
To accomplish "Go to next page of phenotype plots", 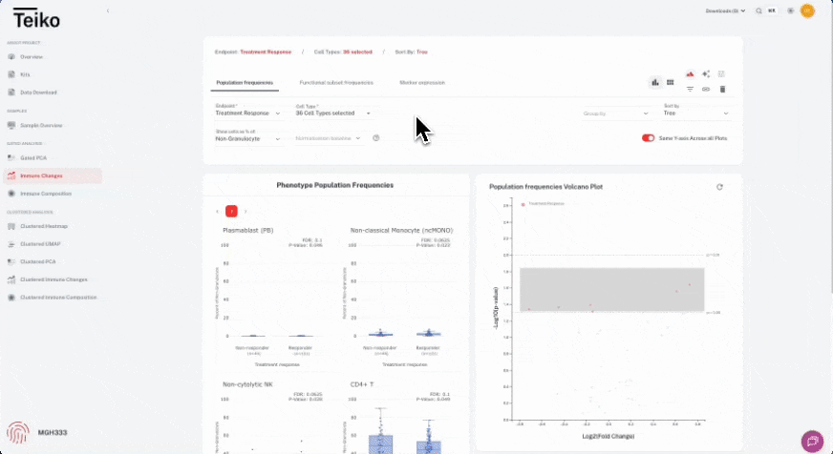I will pyautogui.click(x=246, y=212).
